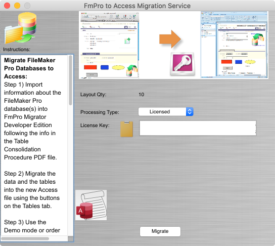This screenshot has height=246, width=275.
Task: Click the Migrate button
Action: coord(160,231)
